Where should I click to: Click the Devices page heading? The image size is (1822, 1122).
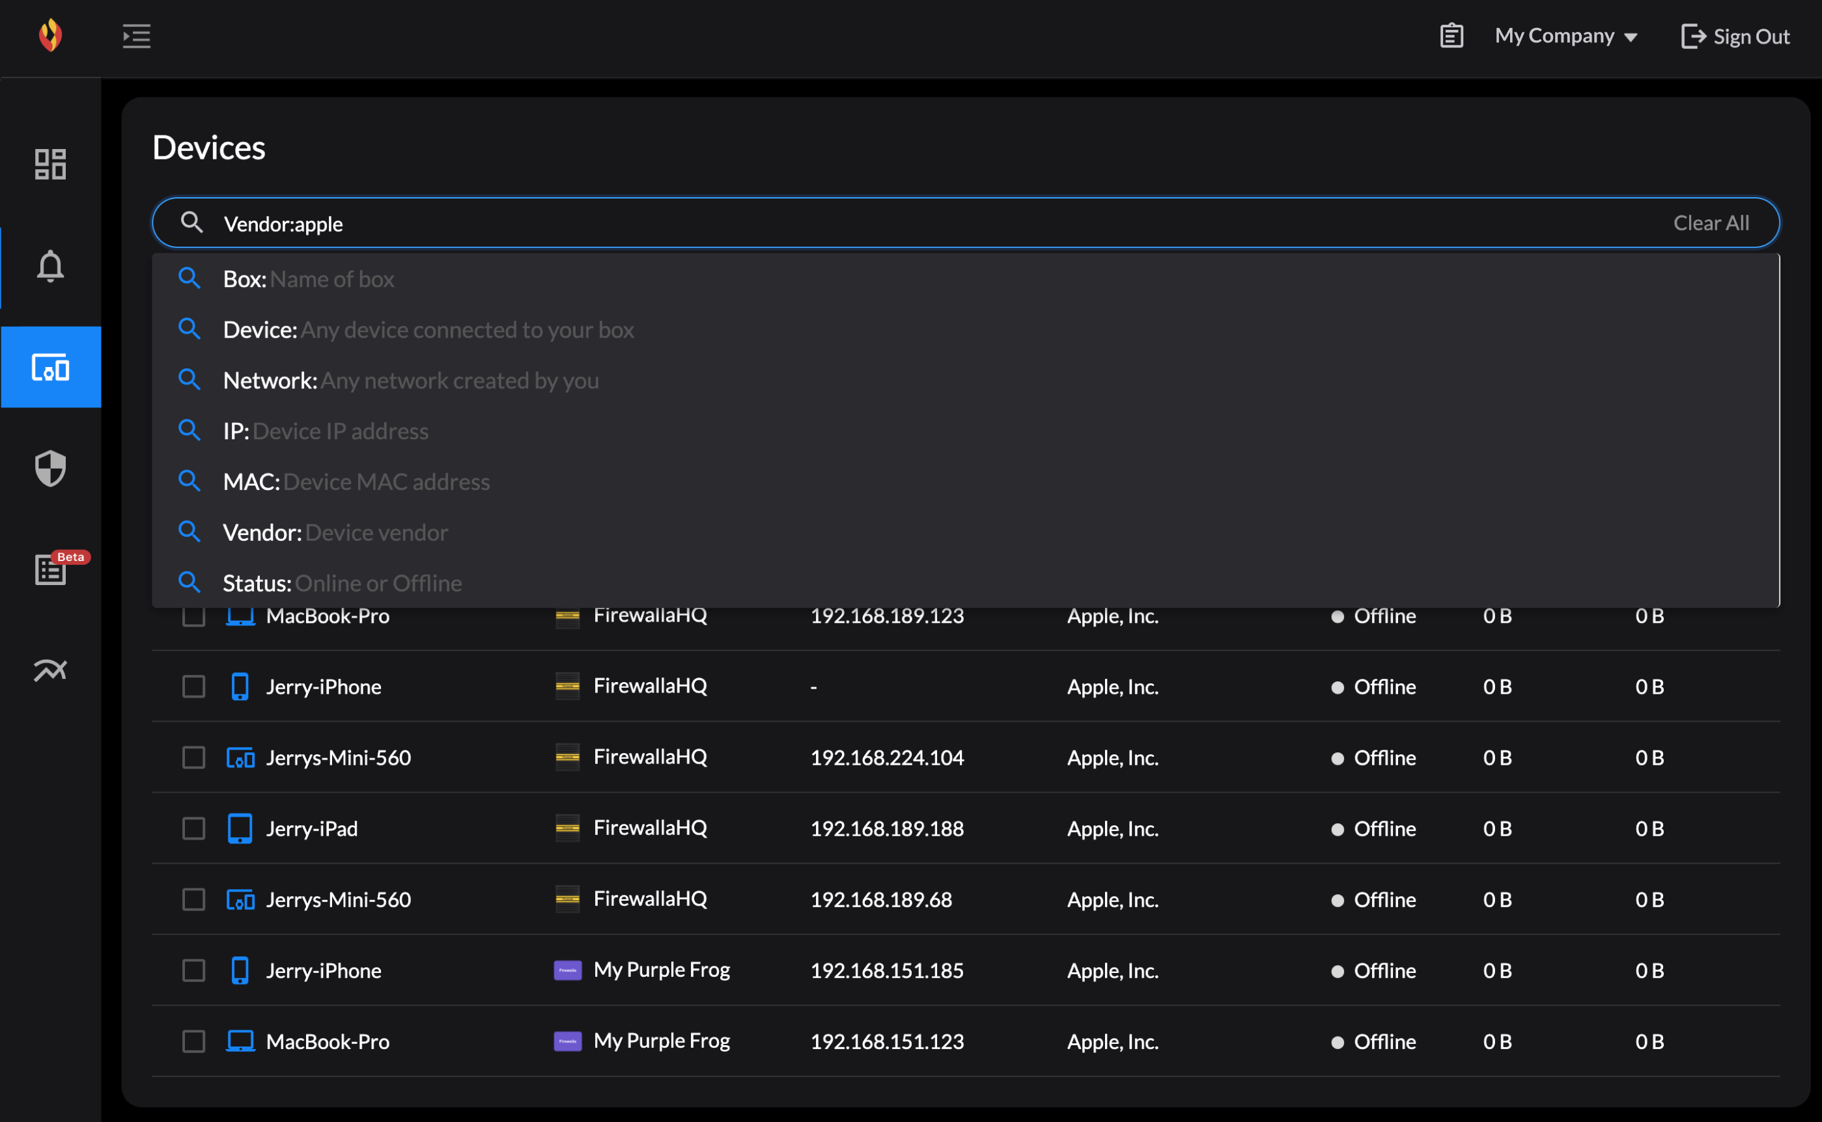point(208,147)
